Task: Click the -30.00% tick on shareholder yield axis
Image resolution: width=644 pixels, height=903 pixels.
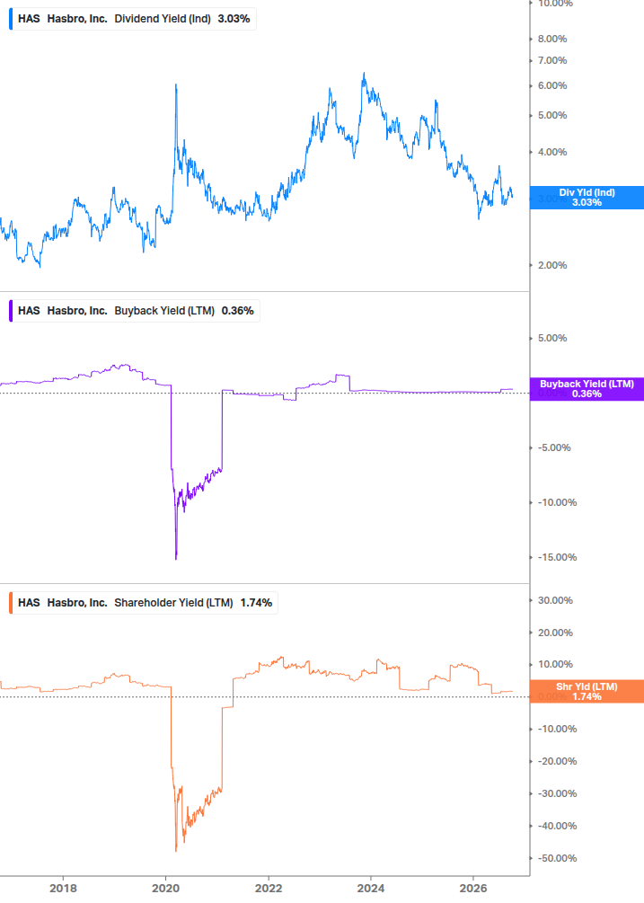Action: 557,793
